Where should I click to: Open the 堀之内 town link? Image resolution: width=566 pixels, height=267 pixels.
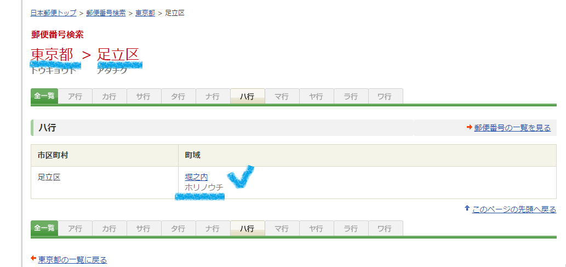(x=196, y=177)
